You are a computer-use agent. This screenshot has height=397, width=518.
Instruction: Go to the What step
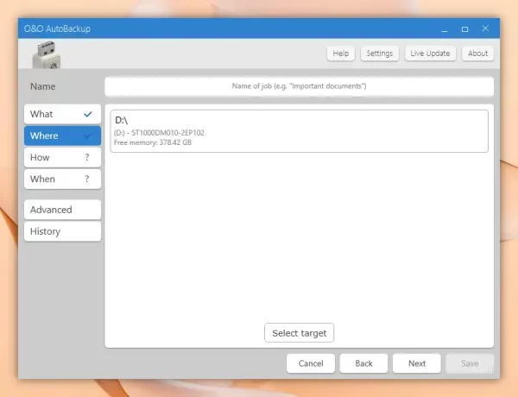click(62, 114)
